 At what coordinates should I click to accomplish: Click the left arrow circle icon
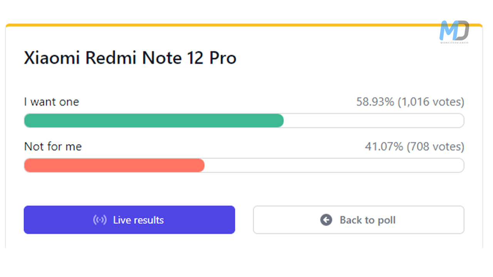click(326, 220)
